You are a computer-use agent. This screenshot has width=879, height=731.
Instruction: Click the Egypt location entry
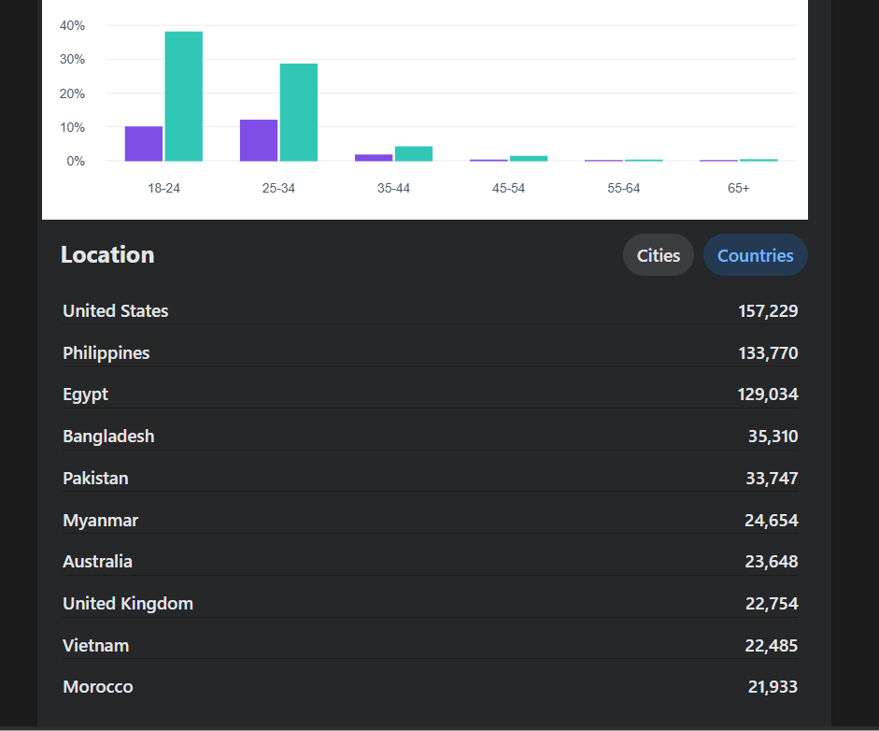430,394
